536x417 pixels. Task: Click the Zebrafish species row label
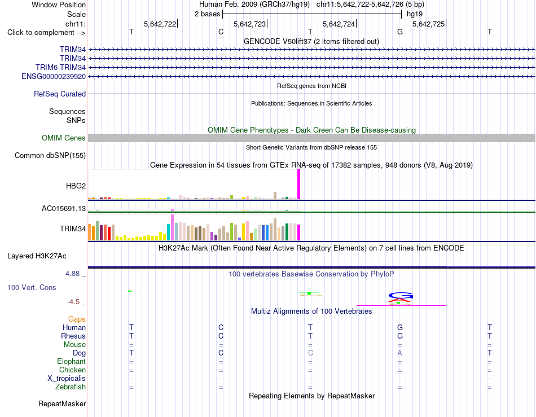[x=71, y=387]
